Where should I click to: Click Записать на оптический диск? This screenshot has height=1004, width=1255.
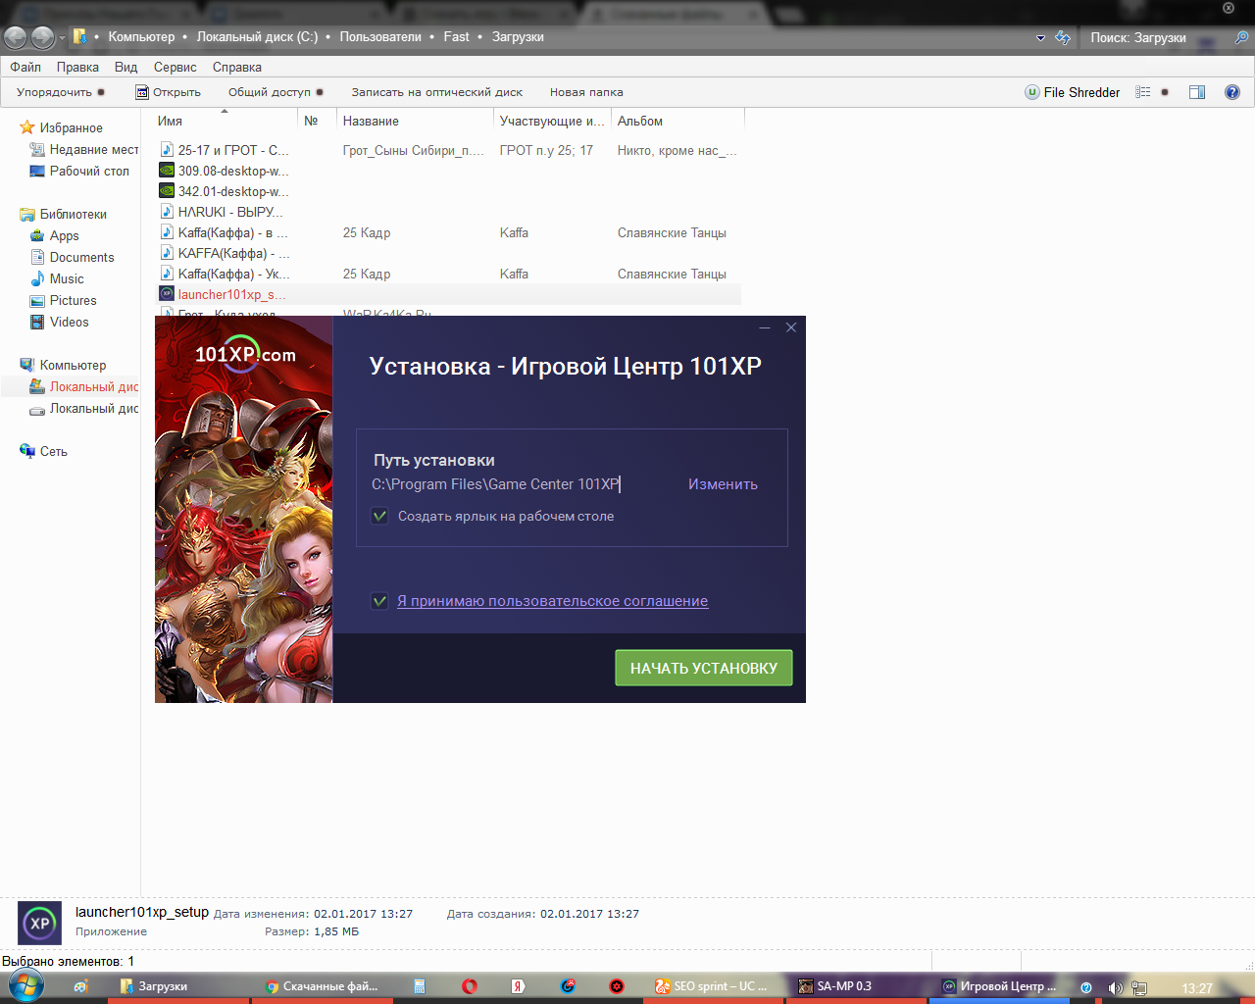point(436,92)
